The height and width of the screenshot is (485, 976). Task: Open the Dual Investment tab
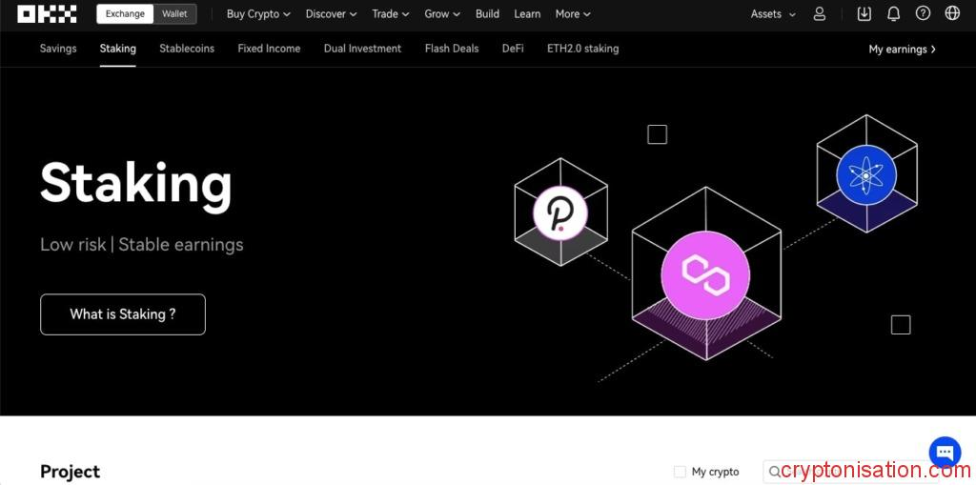362,49
